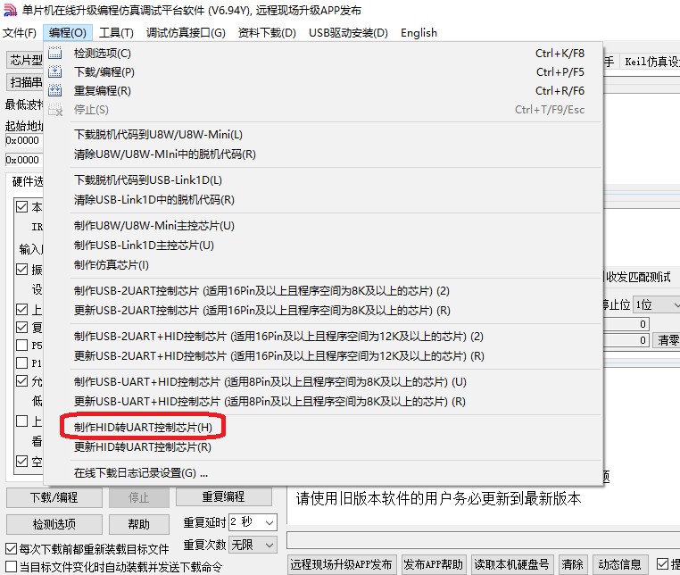Click the 下载/编程(P) menu icon
680x575 pixels.
point(55,71)
